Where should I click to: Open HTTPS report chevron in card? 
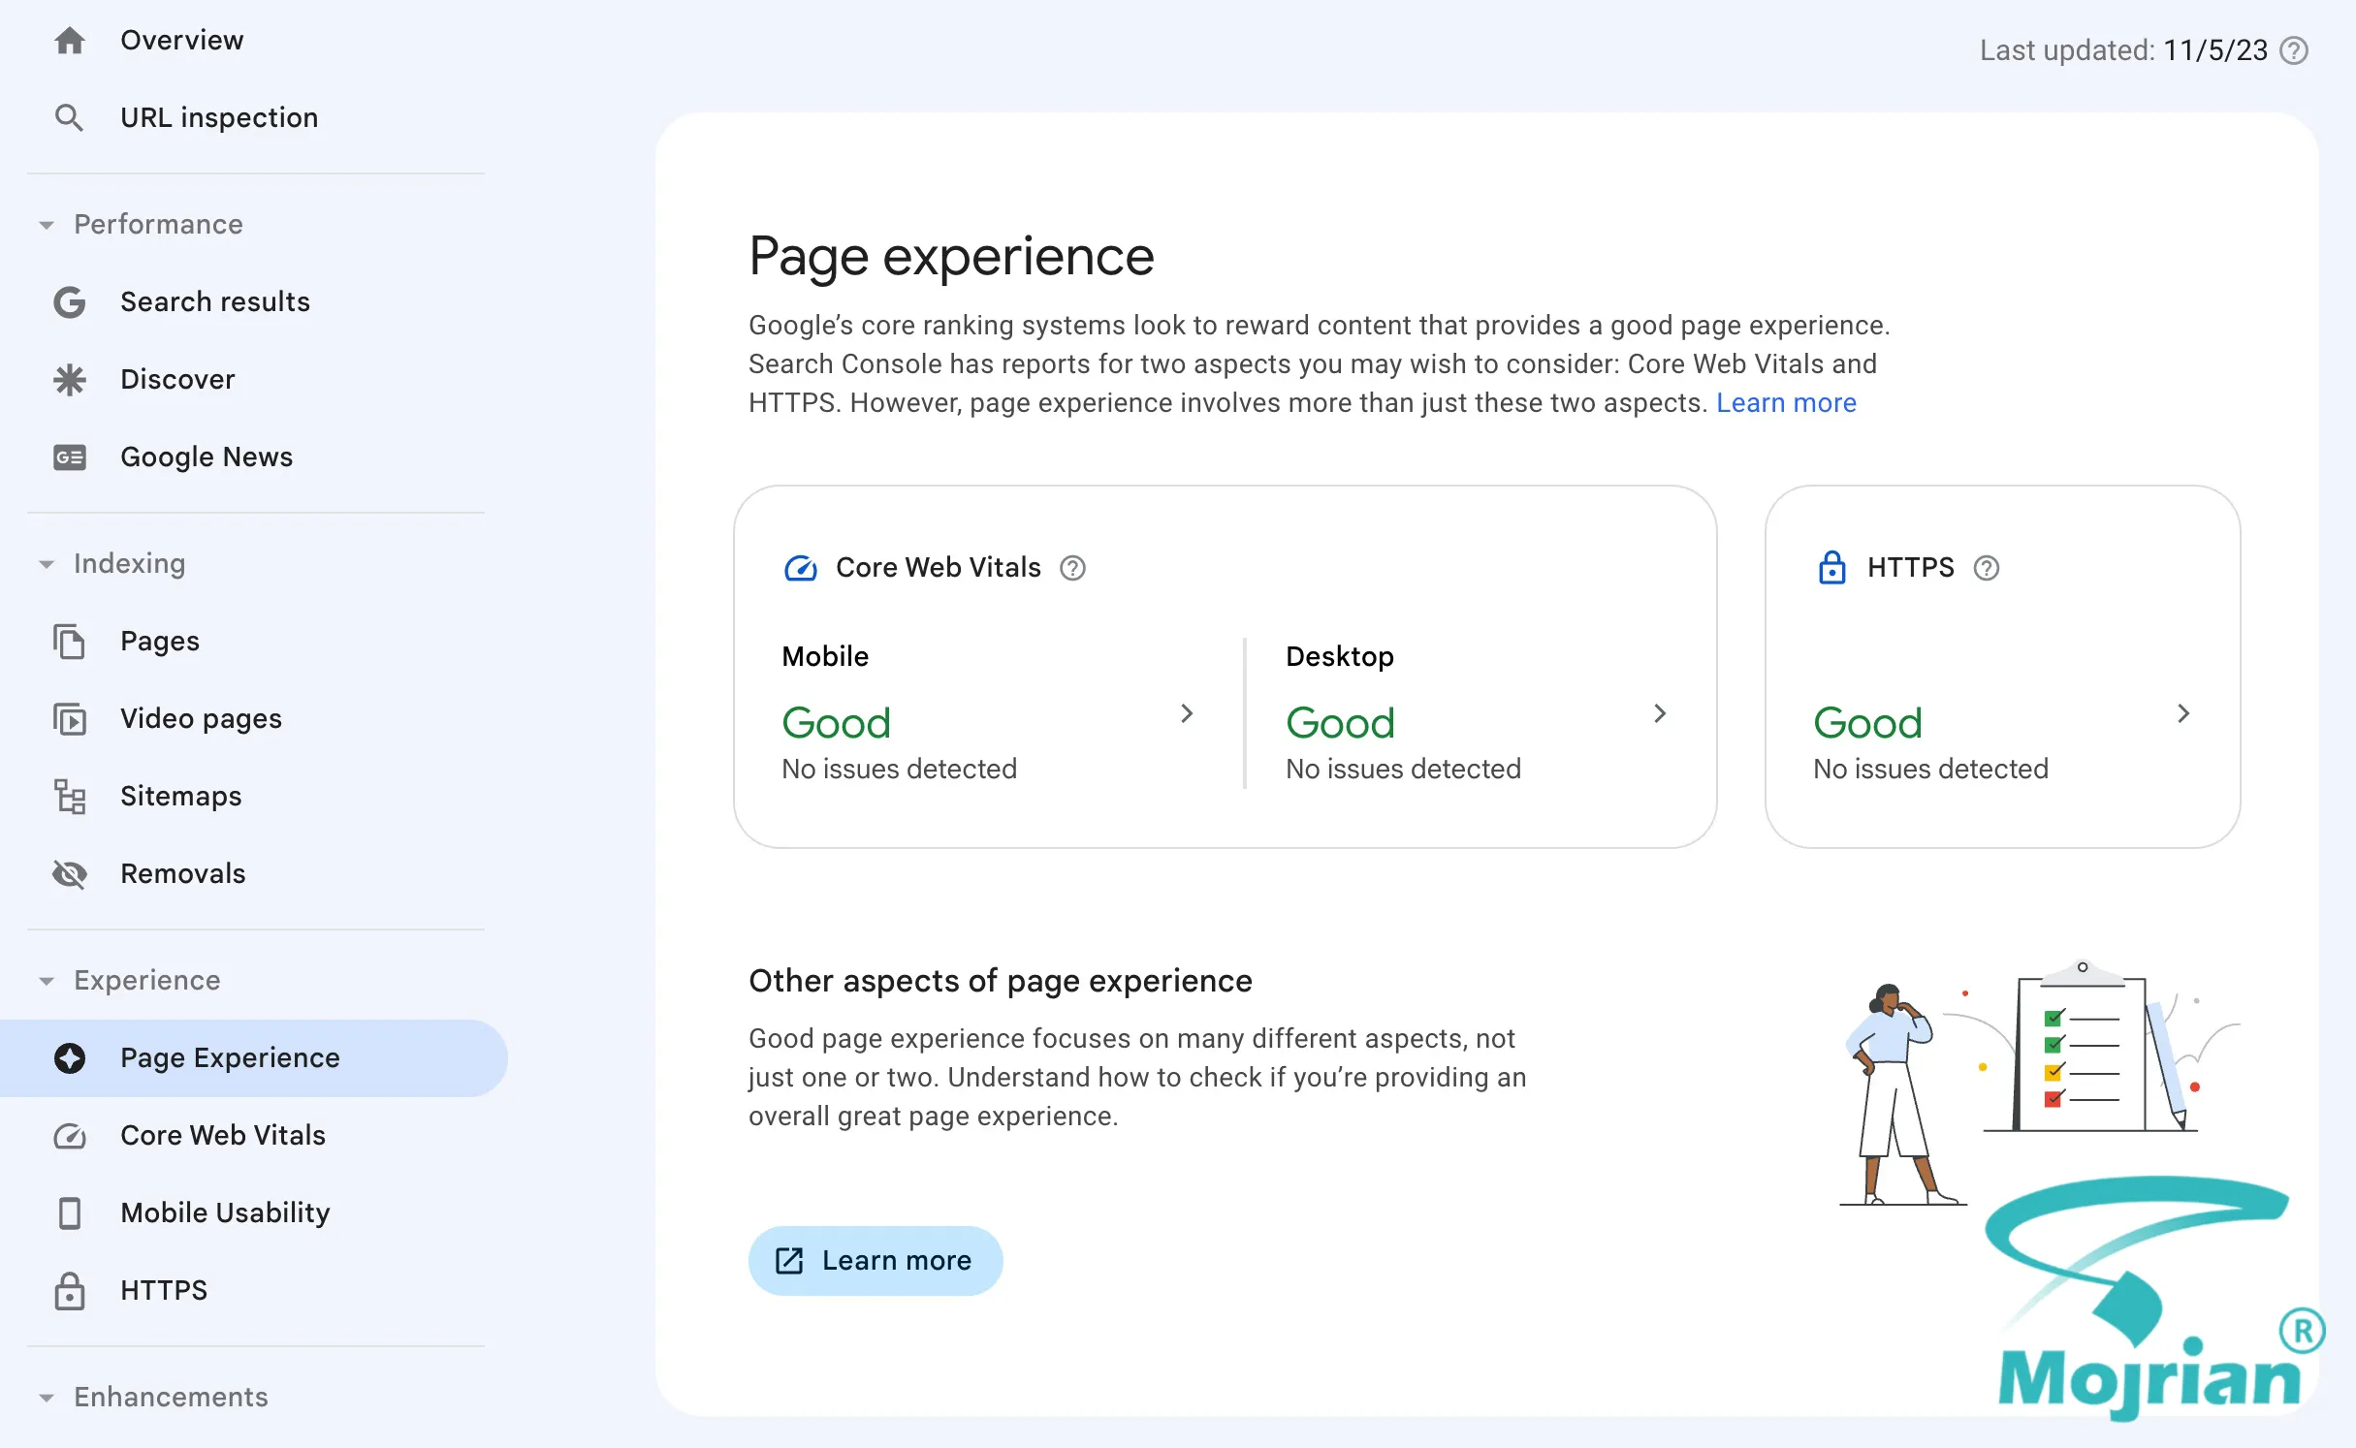(x=2183, y=713)
